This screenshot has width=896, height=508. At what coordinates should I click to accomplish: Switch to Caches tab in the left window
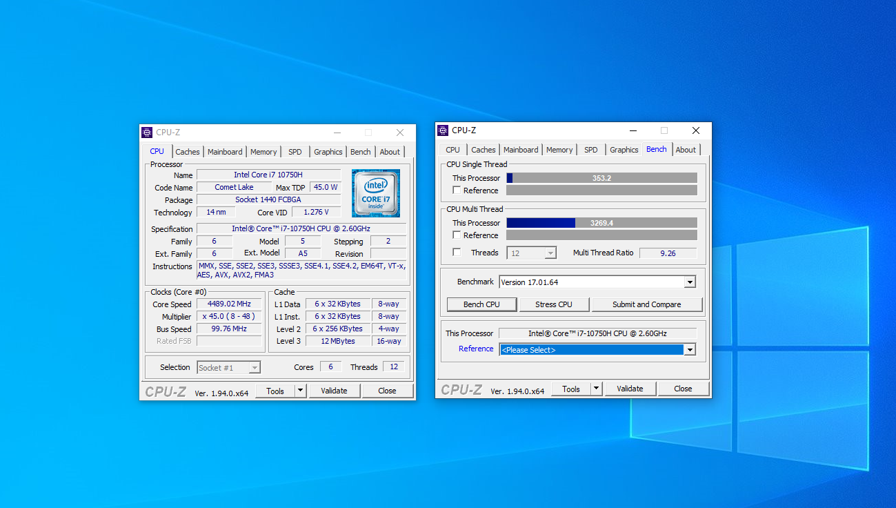[187, 152]
